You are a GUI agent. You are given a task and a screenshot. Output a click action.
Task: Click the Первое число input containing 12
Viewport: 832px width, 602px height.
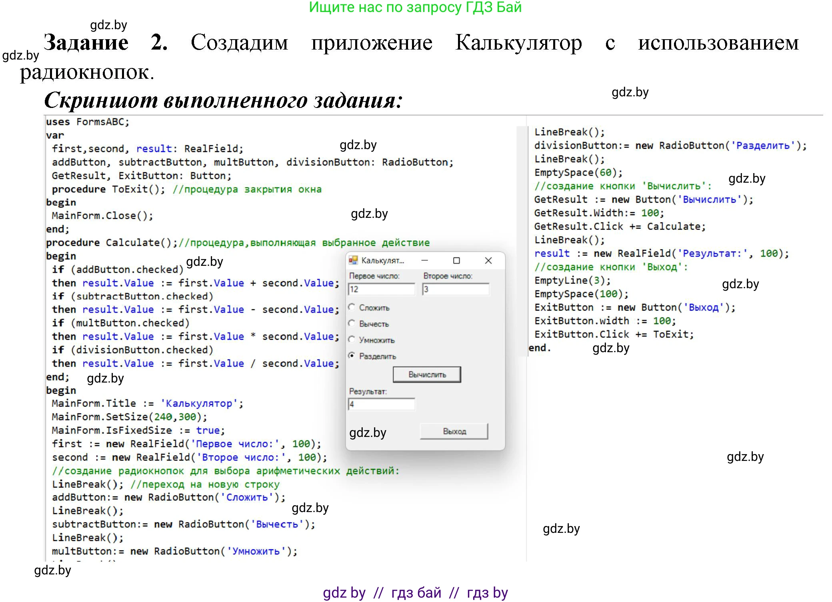tap(381, 289)
